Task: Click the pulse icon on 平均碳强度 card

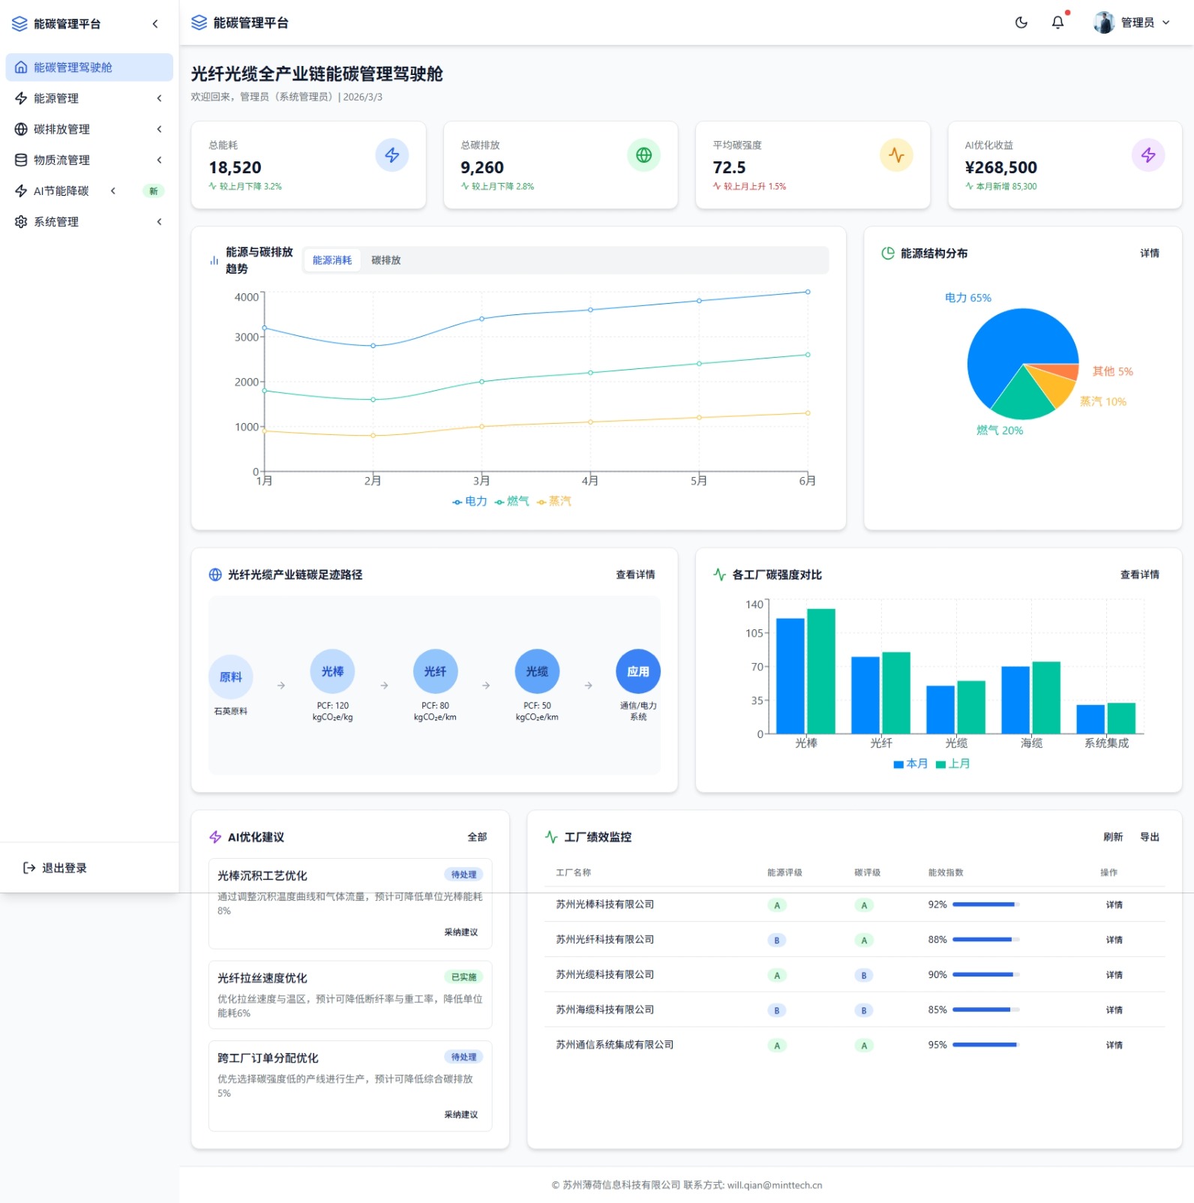Action: (895, 155)
